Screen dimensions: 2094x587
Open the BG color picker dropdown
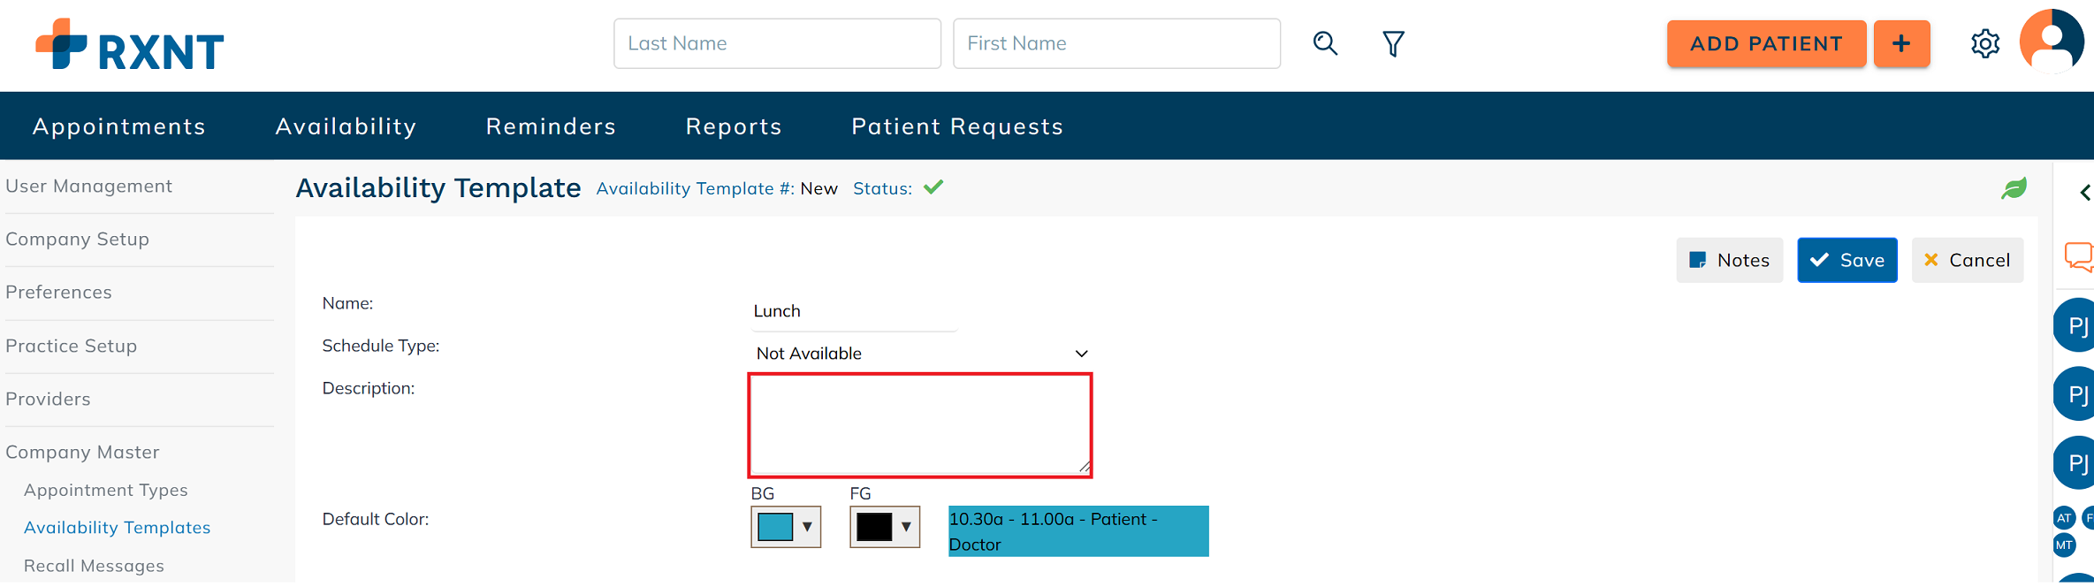click(786, 527)
